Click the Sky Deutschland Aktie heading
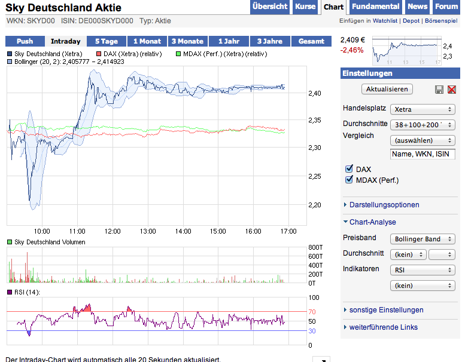462x362 pixels. (x=63, y=8)
